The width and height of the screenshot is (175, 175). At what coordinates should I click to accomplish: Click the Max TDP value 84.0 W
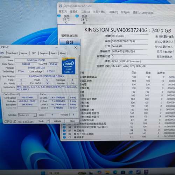pyautogui.click(x=54, y=64)
